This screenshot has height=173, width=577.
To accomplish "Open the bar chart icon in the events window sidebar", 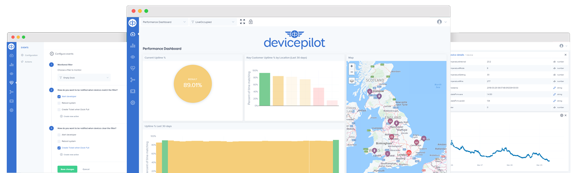I will point(11,65).
